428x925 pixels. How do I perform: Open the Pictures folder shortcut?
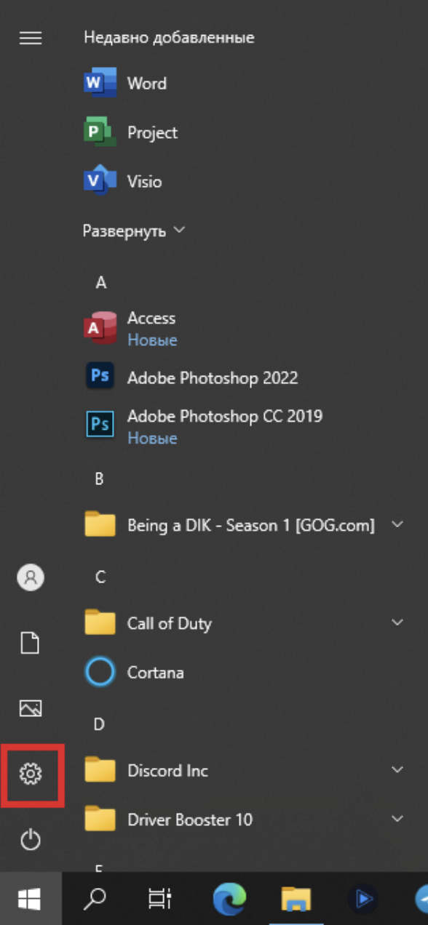tap(31, 708)
